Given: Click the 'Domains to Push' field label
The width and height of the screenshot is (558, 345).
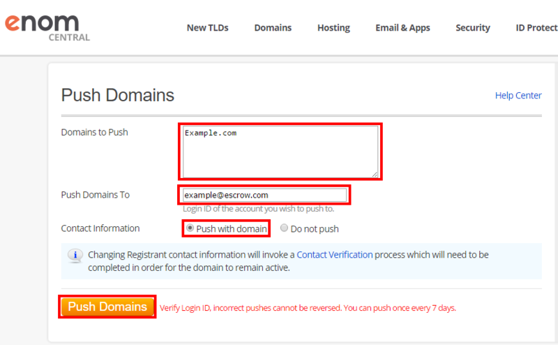Looking at the screenshot, I should [94, 132].
